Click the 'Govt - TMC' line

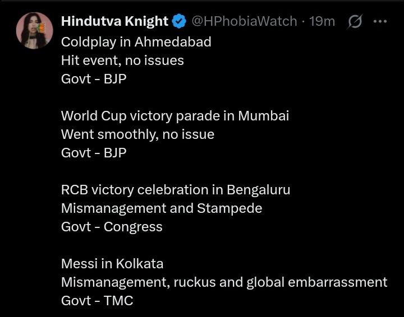pos(97,300)
